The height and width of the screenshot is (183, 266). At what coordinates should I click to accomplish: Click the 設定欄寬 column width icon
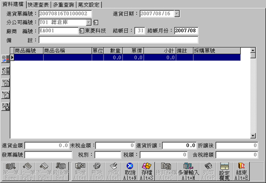coord(224,171)
